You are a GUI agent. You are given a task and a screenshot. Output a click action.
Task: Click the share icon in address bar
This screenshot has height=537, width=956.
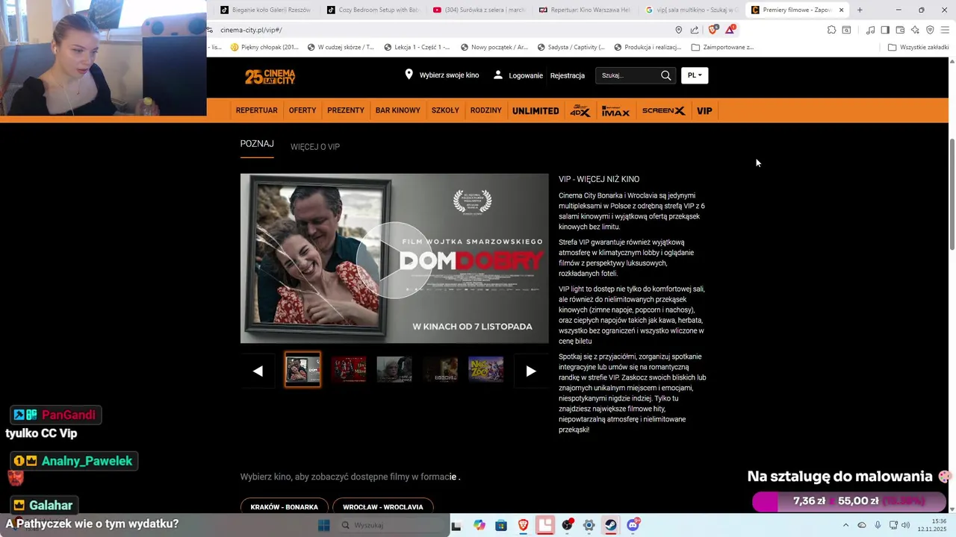(695, 30)
